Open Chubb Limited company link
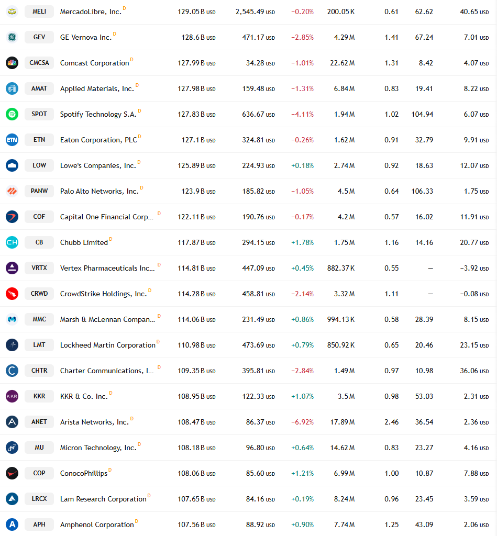This screenshot has height=536, width=497. pos(84,243)
